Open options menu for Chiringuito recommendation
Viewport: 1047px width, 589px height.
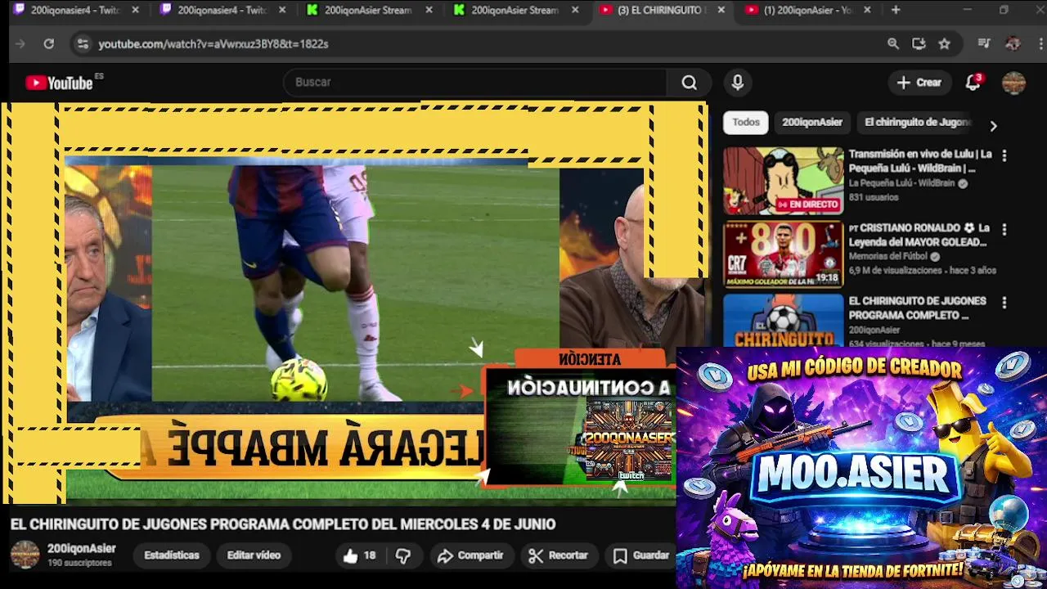pos(1004,303)
